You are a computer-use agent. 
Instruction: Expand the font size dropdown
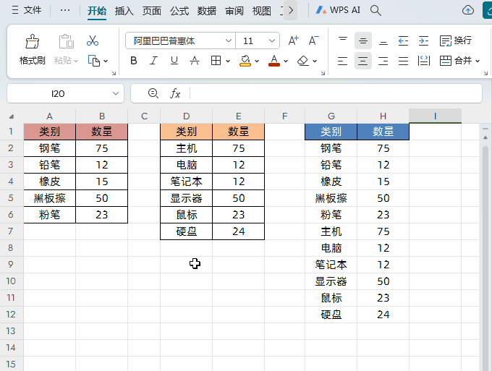[x=272, y=41]
